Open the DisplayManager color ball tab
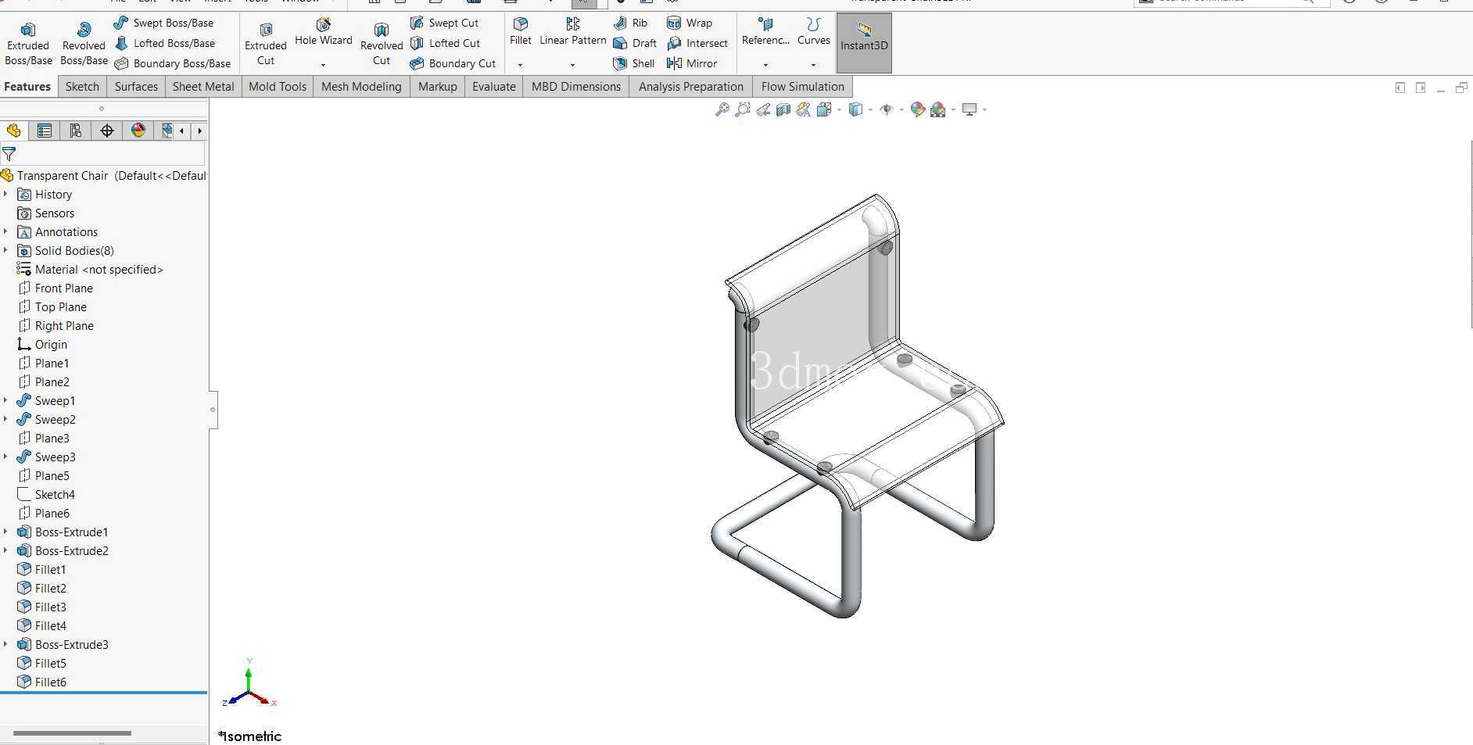 click(x=138, y=131)
